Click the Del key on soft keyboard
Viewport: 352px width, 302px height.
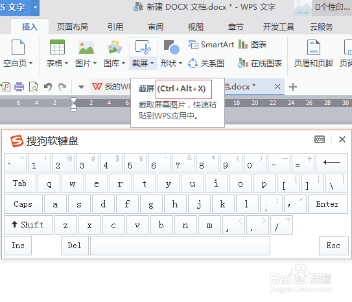coord(75,246)
